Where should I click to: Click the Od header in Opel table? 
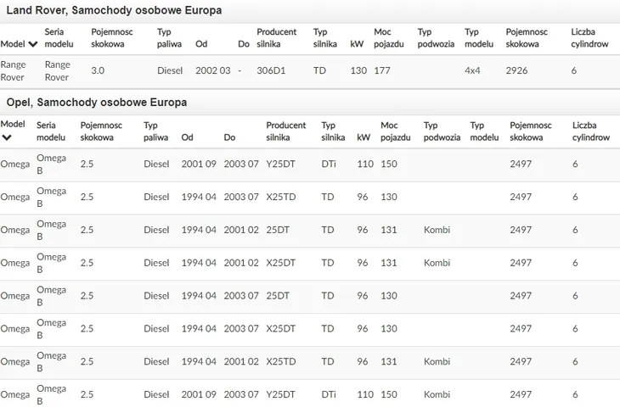point(187,137)
